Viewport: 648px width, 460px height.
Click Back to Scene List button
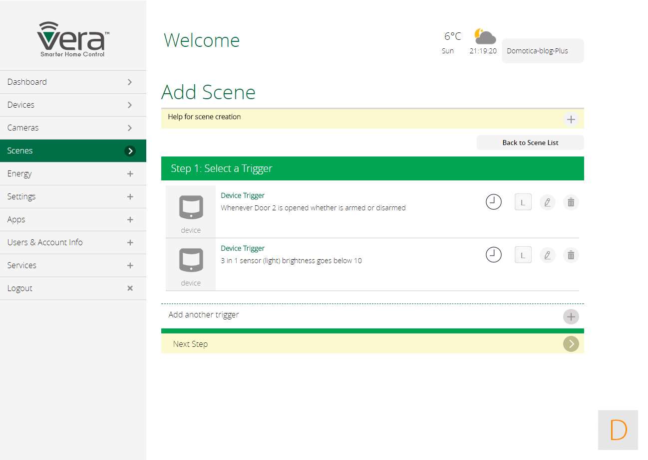530,143
